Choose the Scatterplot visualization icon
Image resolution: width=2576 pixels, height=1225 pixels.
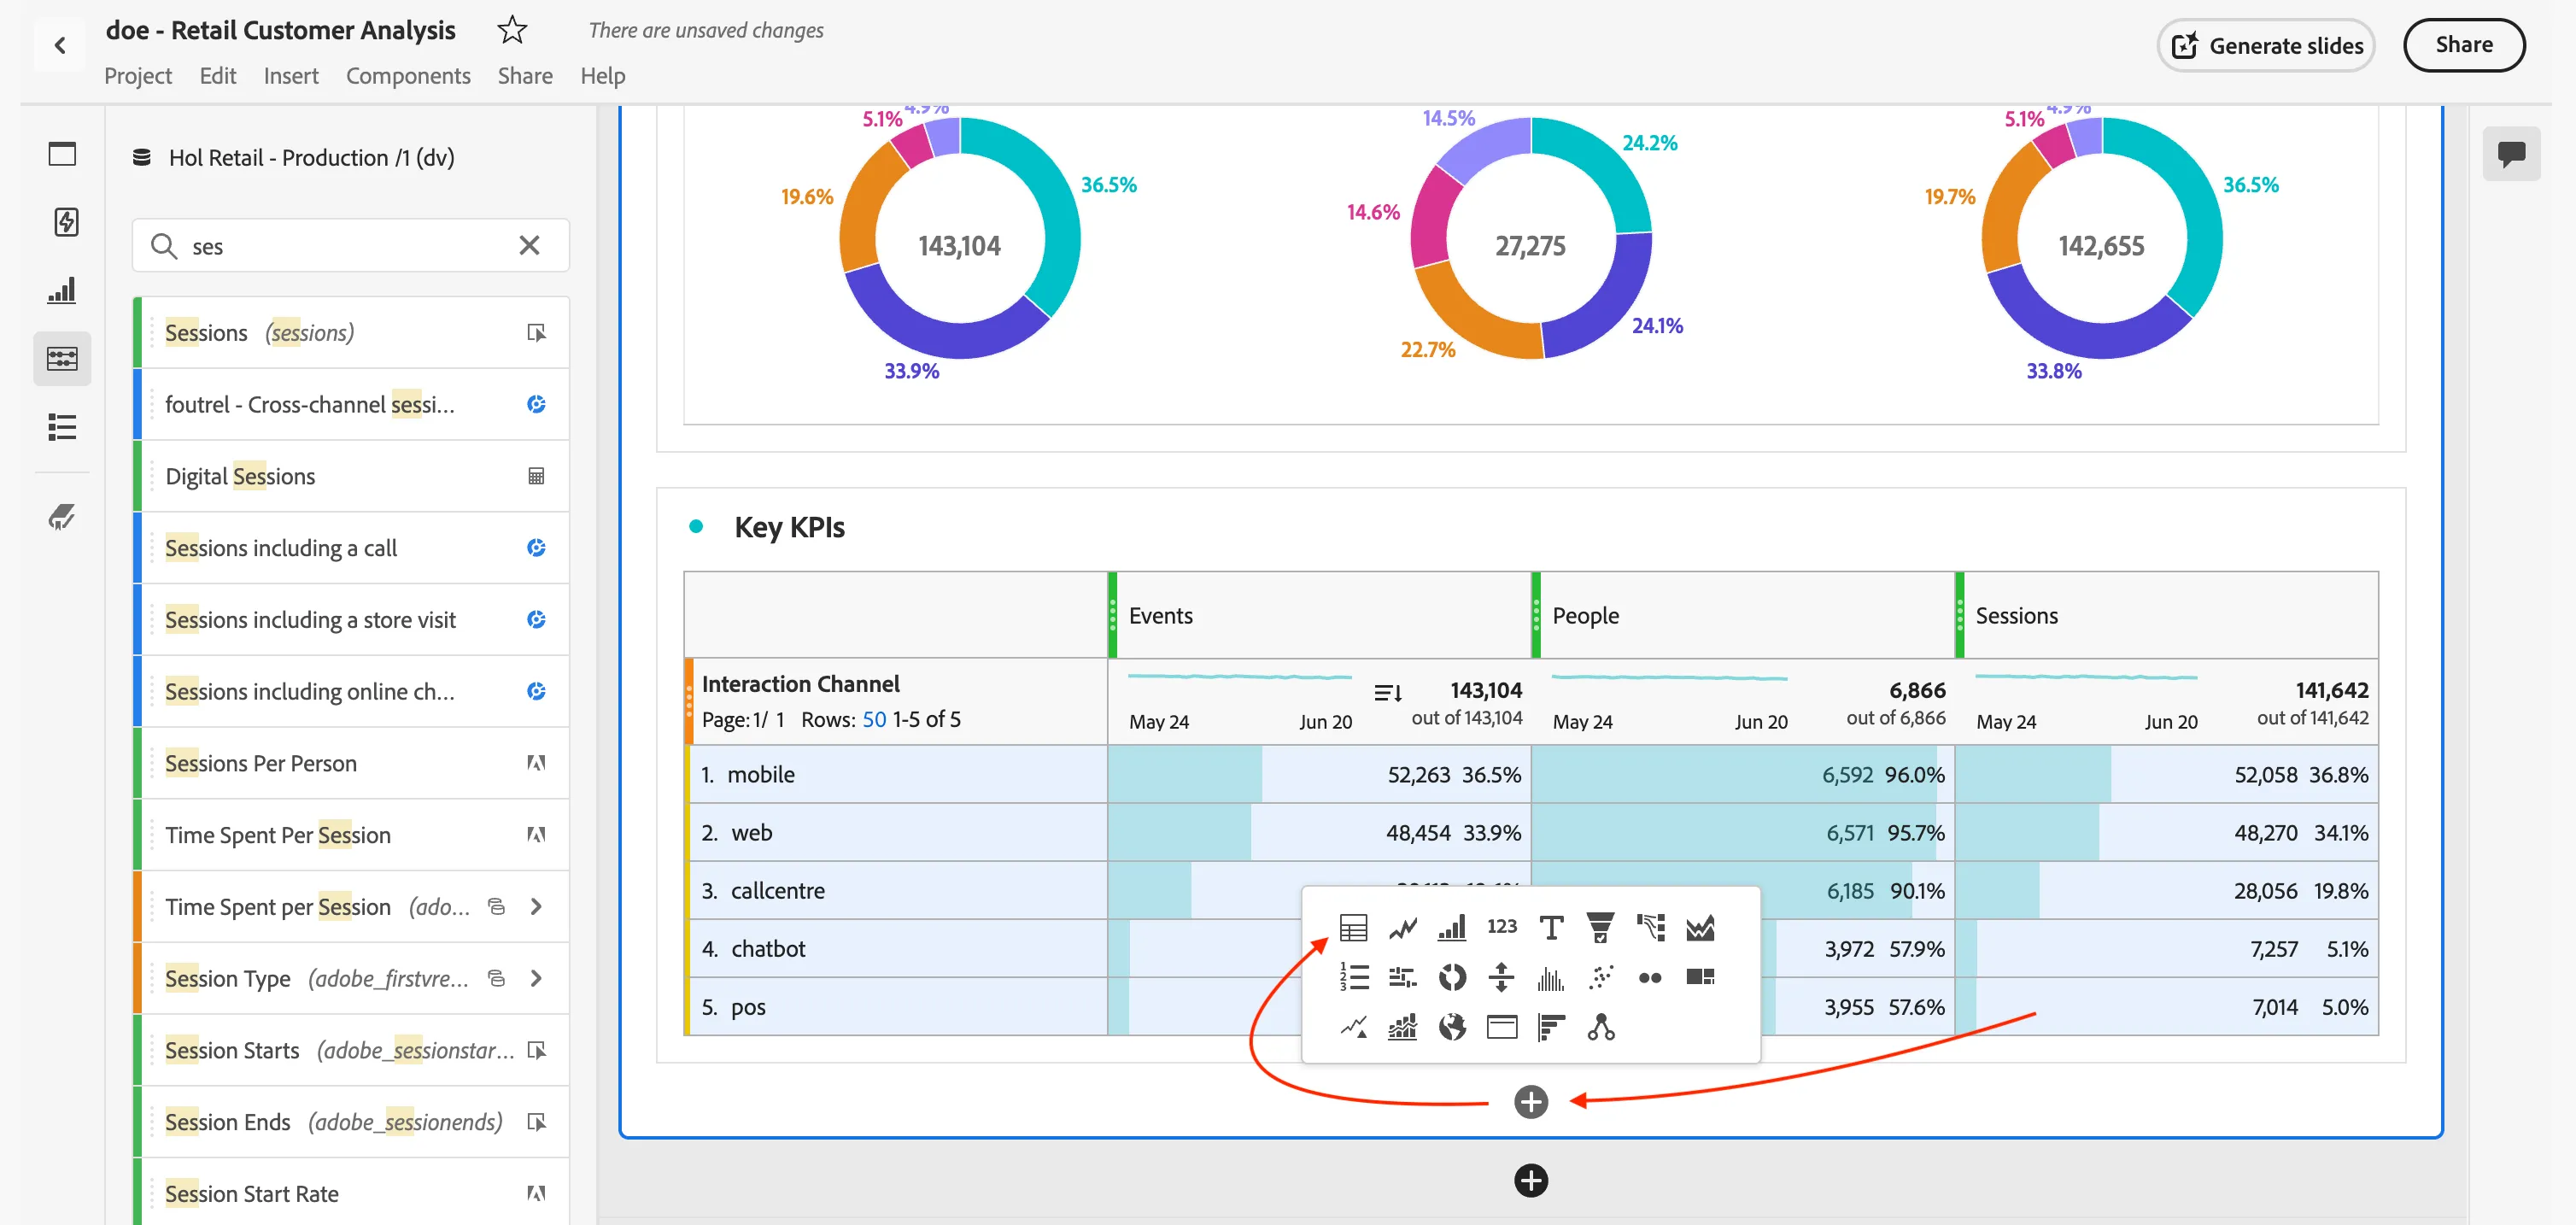point(1600,977)
